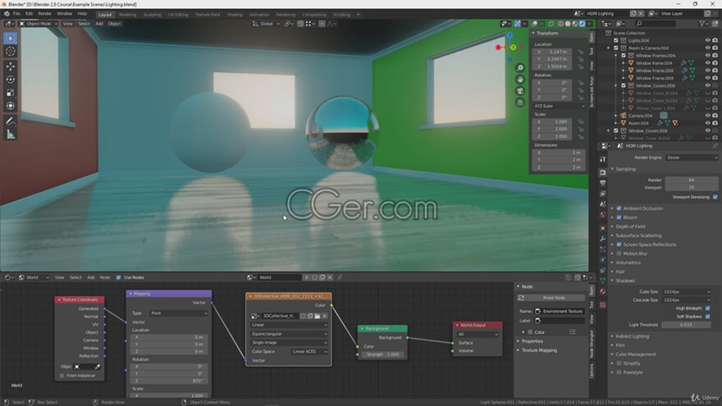Click the viewport pan hand icon
722x406 pixels.
tap(520, 80)
